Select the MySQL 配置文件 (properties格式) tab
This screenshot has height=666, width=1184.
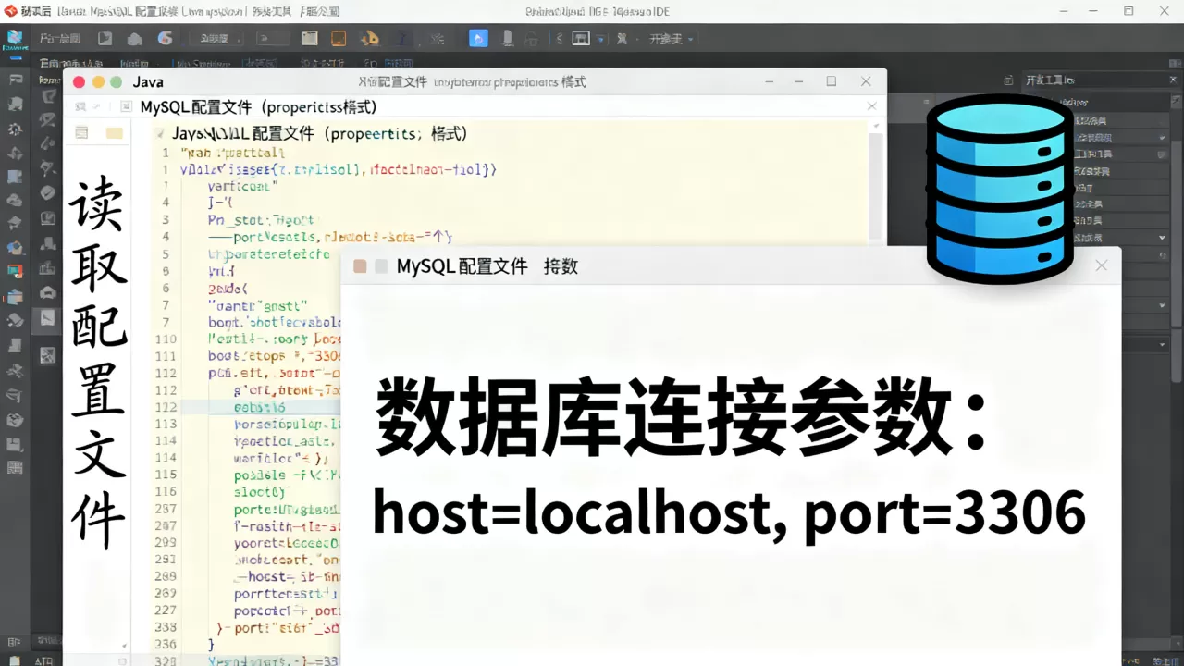click(258, 106)
